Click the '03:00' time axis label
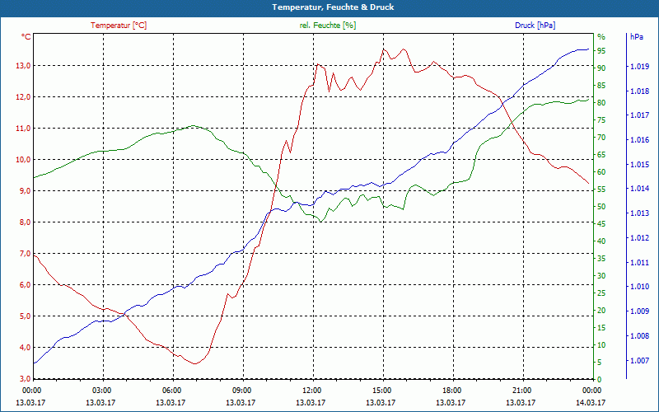 (101, 390)
